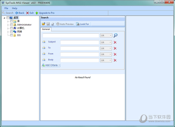The image size is (175, 127).
Task: Click the eraser clear criteria icon
Action: 52,24
